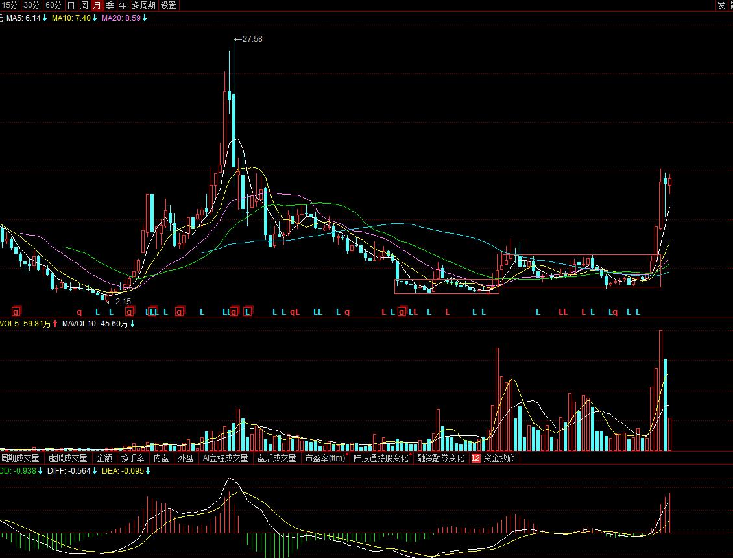Select the 60分 timeframe tab
This screenshot has width=733, height=558.
point(54,5)
